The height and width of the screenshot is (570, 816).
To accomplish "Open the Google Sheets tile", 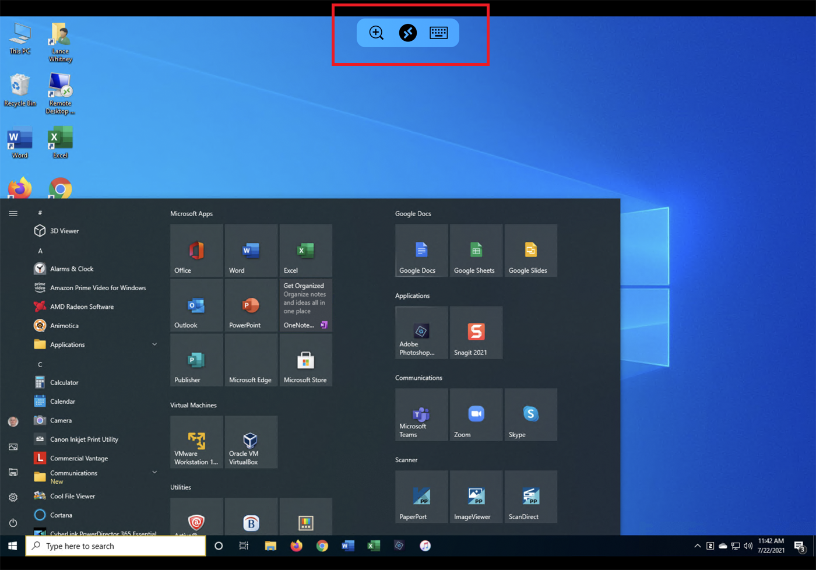I will [x=476, y=251].
